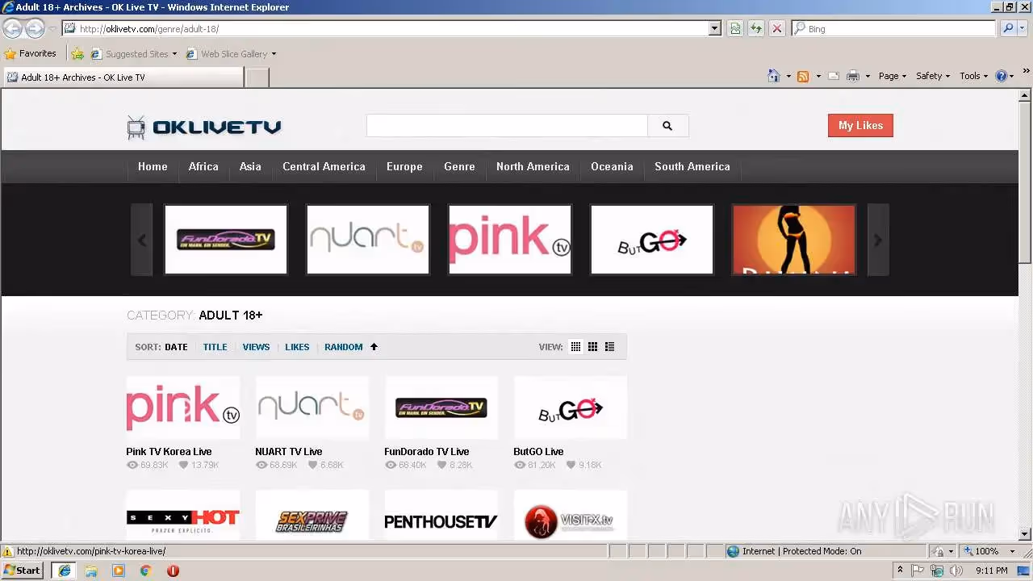This screenshot has width=1033, height=581.
Task: Click Chrome icon in taskbar
Action: coord(146,571)
